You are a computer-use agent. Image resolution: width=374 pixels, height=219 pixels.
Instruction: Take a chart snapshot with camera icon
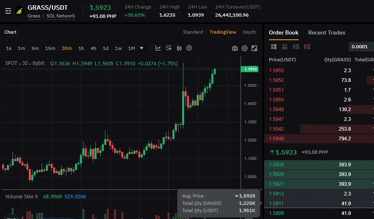coord(235,48)
